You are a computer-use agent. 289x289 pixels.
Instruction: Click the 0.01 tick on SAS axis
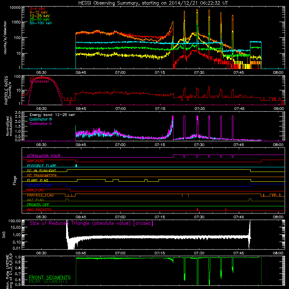click(x=17, y=248)
